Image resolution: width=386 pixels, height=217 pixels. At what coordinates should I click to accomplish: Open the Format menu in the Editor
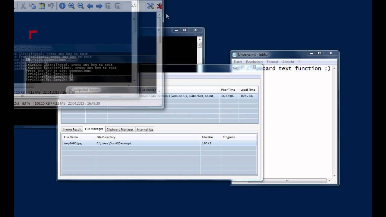pos(272,62)
